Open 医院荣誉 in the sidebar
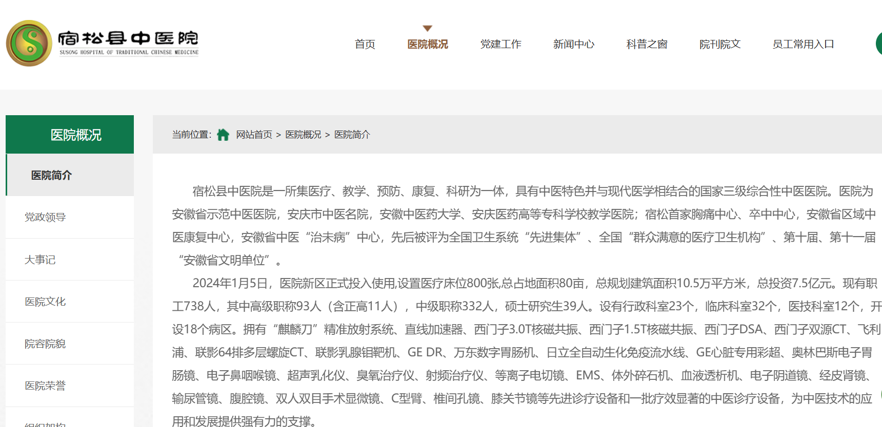The height and width of the screenshot is (427, 882). (70, 386)
